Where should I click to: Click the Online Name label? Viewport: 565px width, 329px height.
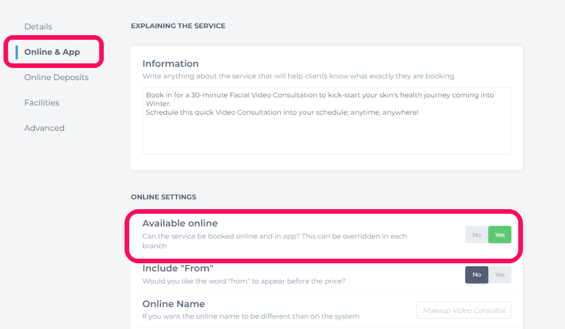pyautogui.click(x=174, y=304)
